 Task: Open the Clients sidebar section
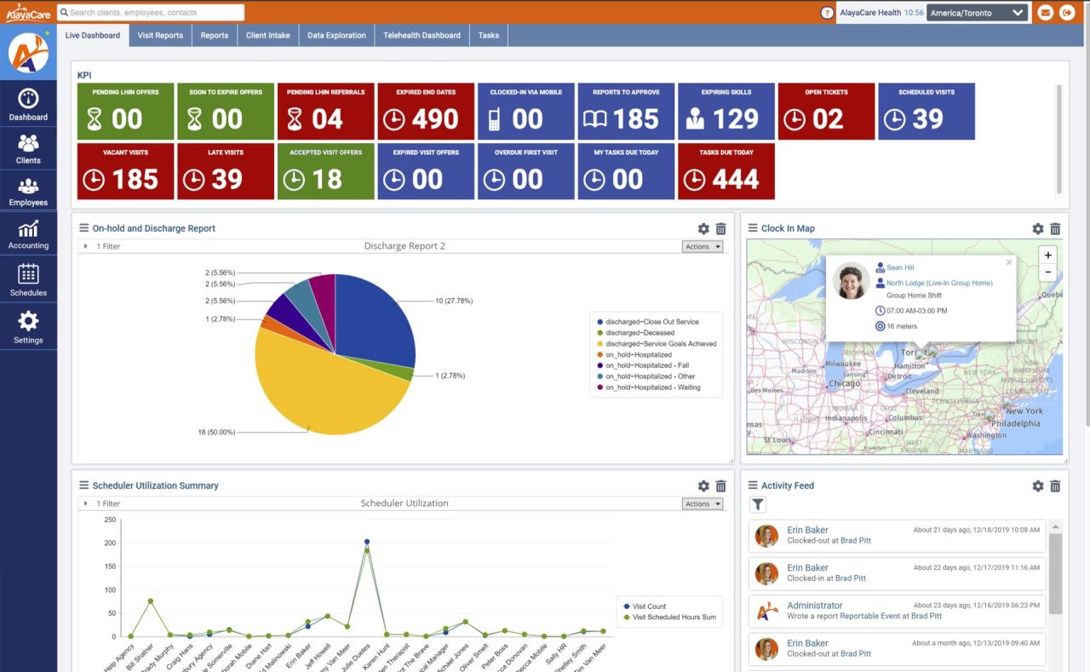pos(28,149)
